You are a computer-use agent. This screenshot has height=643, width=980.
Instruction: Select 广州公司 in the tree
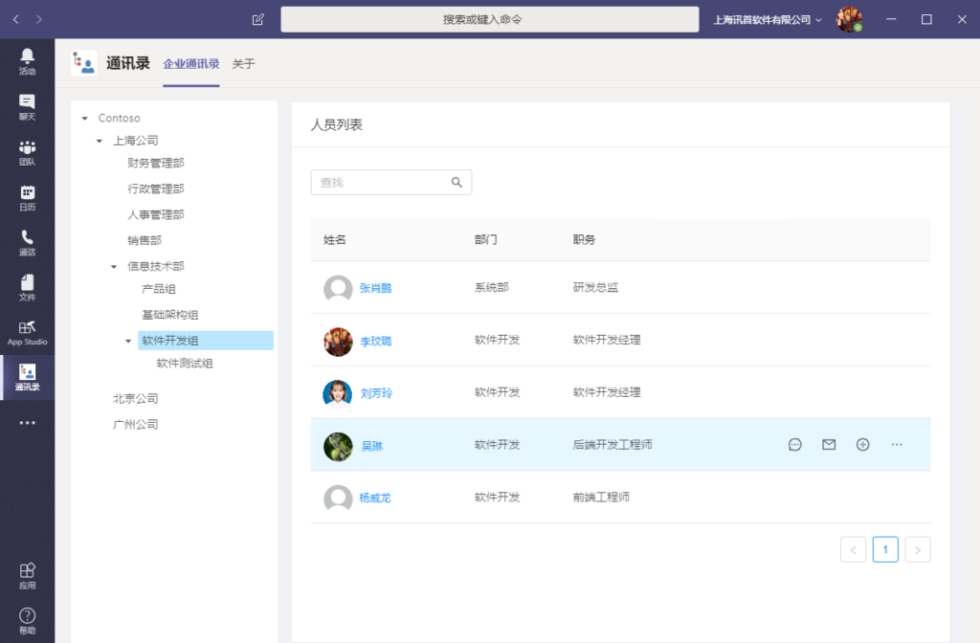click(x=136, y=424)
